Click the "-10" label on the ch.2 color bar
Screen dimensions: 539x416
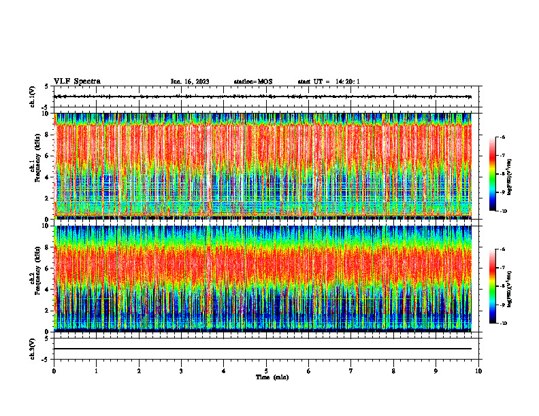click(x=503, y=324)
